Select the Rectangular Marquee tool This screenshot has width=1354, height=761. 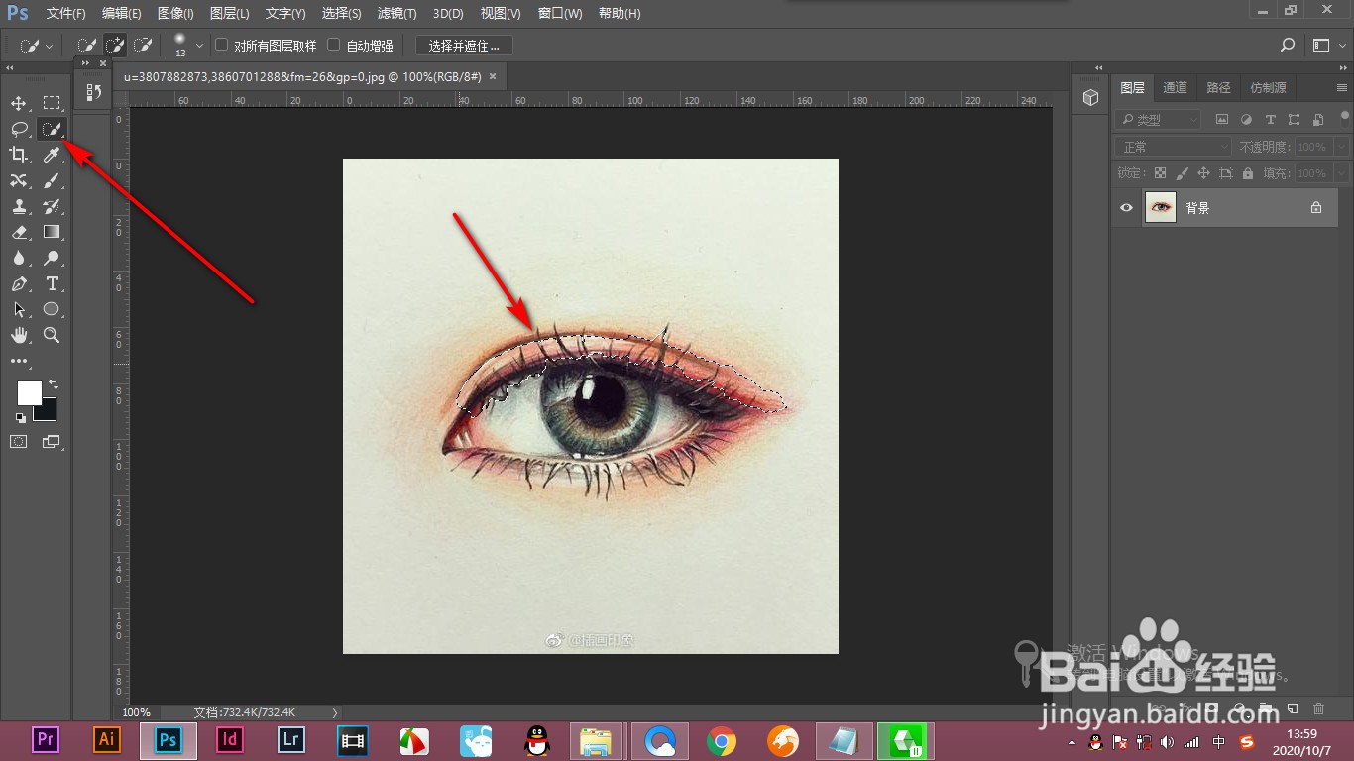pyautogui.click(x=52, y=103)
